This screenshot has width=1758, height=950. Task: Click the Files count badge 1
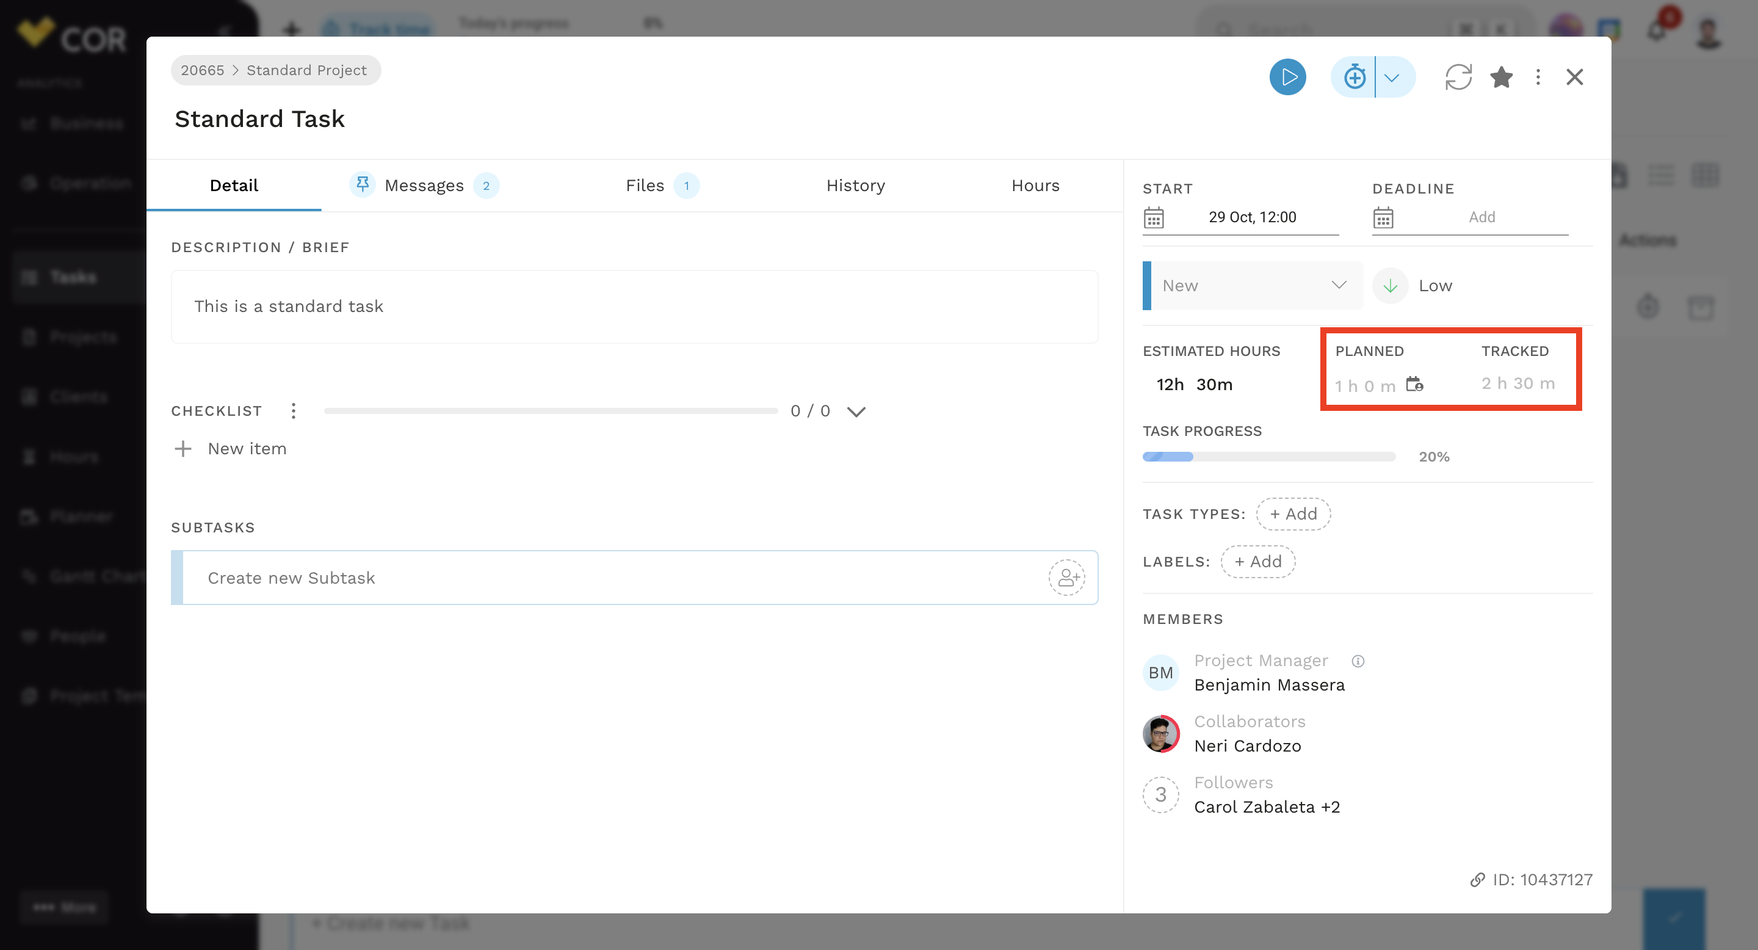pyautogui.click(x=686, y=186)
